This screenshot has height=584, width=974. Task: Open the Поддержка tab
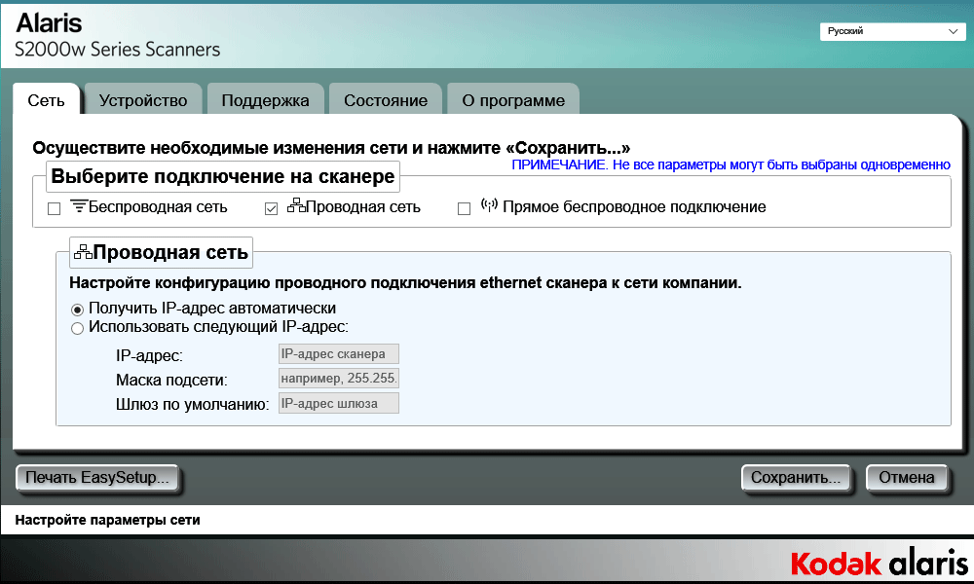click(265, 100)
